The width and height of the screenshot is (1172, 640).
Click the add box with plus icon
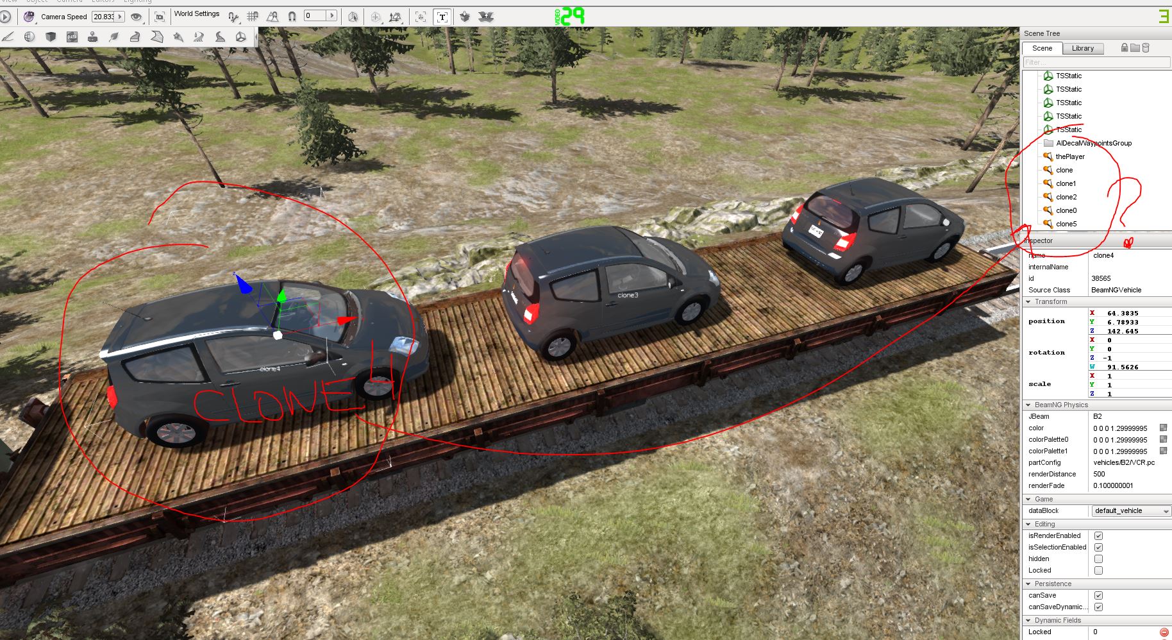[x=465, y=17]
